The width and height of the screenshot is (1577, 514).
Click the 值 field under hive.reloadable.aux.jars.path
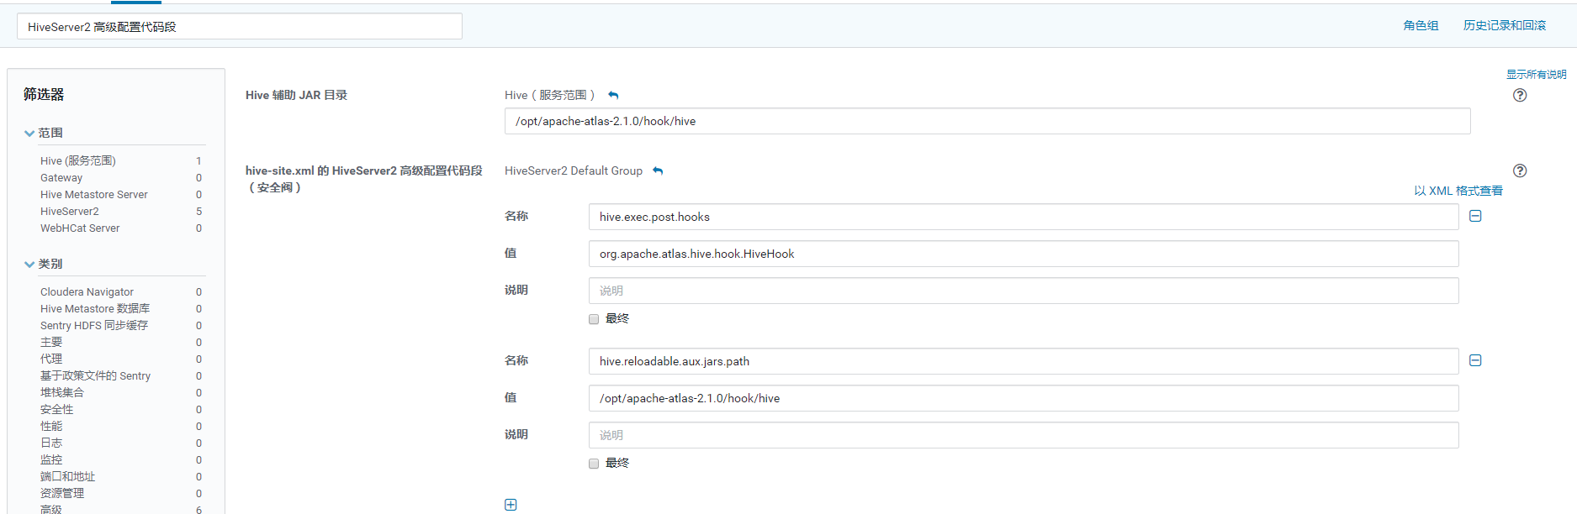pos(1024,398)
